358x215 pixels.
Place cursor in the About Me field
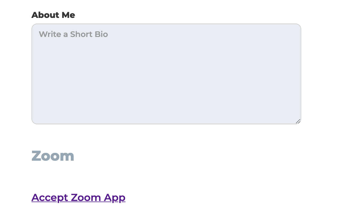click(x=166, y=74)
